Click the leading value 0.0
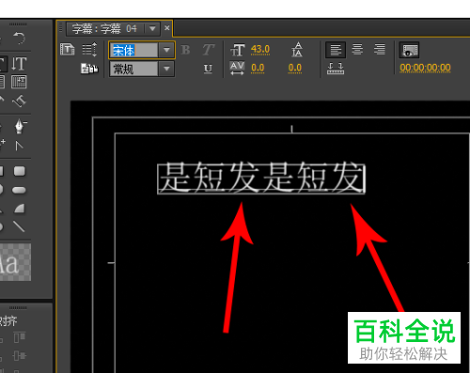Viewport: 470px width, 373px height. click(295, 68)
